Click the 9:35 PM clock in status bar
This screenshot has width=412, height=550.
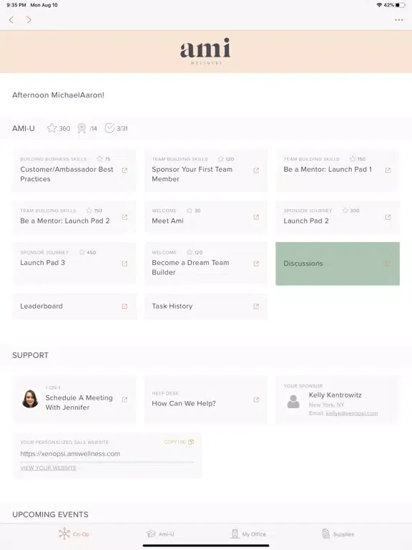(x=16, y=5)
